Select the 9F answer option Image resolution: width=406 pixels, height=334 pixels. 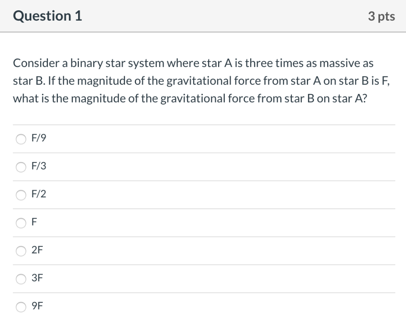click(21, 307)
